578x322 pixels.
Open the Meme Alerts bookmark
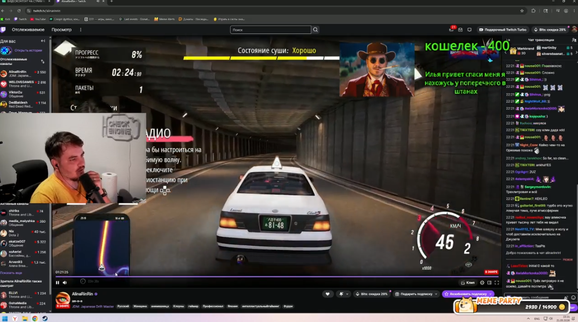point(165,19)
